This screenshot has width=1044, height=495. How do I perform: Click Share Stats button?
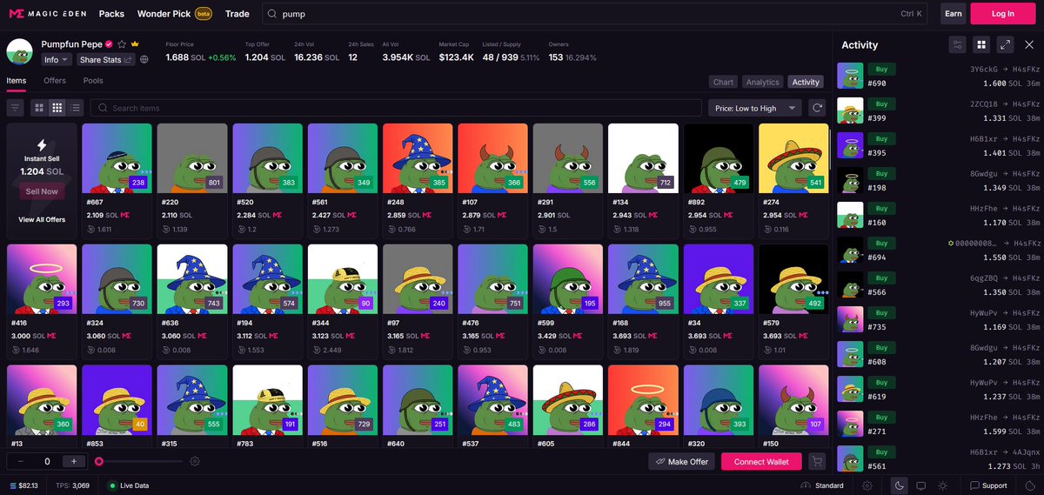(105, 60)
